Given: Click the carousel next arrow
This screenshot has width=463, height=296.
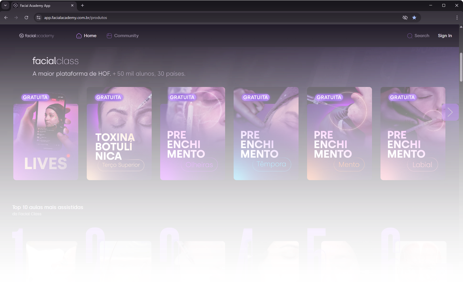Looking at the screenshot, I should [x=450, y=112].
